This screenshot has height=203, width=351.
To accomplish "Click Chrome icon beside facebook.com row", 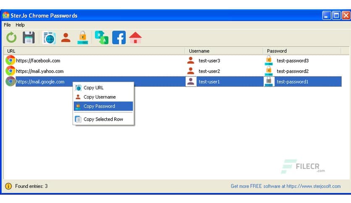I will [10, 60].
